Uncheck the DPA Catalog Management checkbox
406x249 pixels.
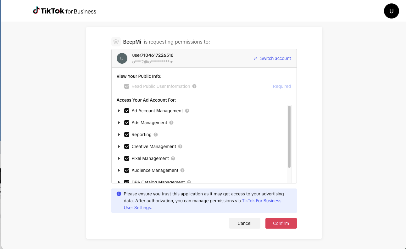click(127, 182)
